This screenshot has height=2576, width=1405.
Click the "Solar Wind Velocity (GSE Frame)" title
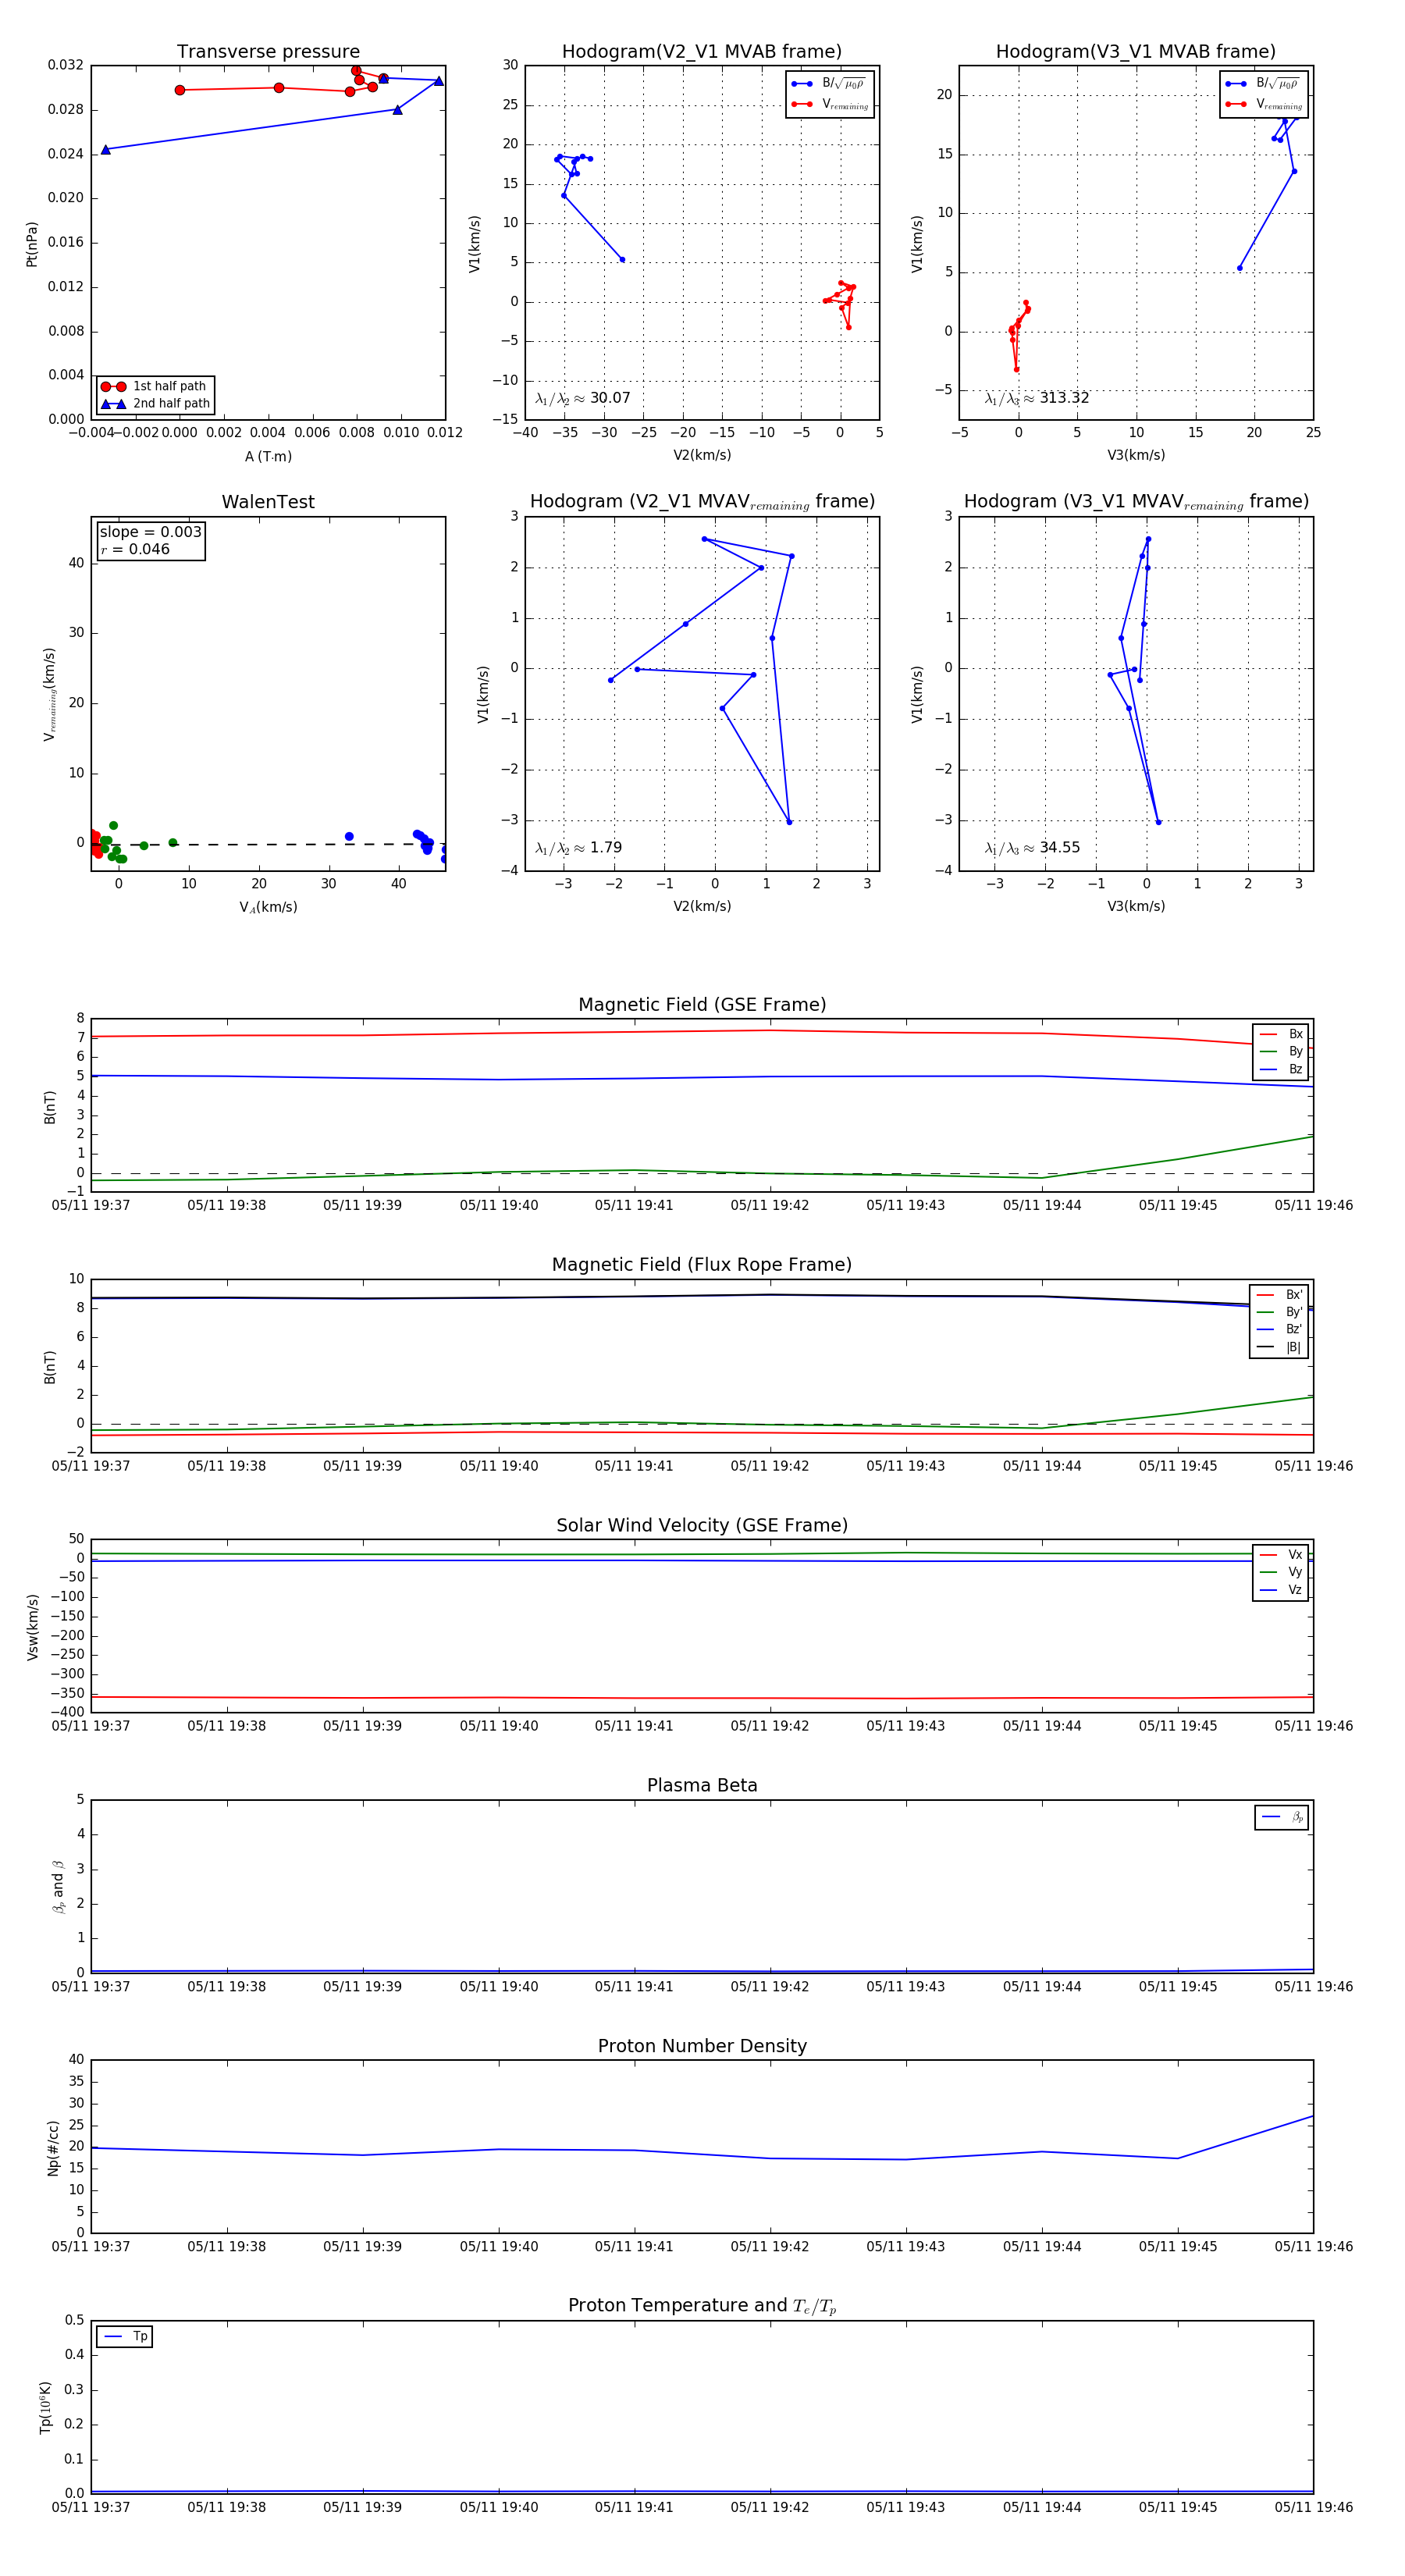(x=702, y=1525)
